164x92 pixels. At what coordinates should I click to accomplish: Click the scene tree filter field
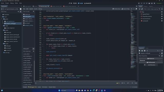point(152,9)
